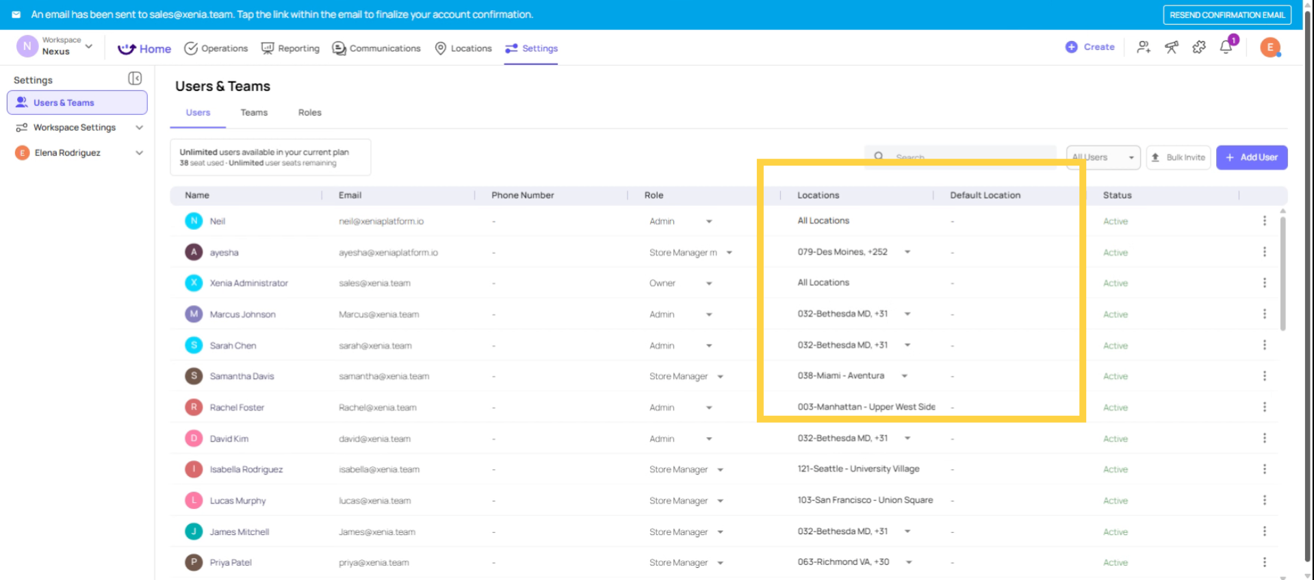Open Communications menu

(376, 48)
